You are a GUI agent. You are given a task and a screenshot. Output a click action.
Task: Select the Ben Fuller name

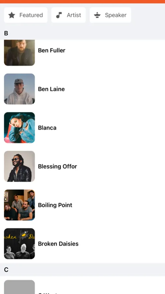tap(52, 50)
